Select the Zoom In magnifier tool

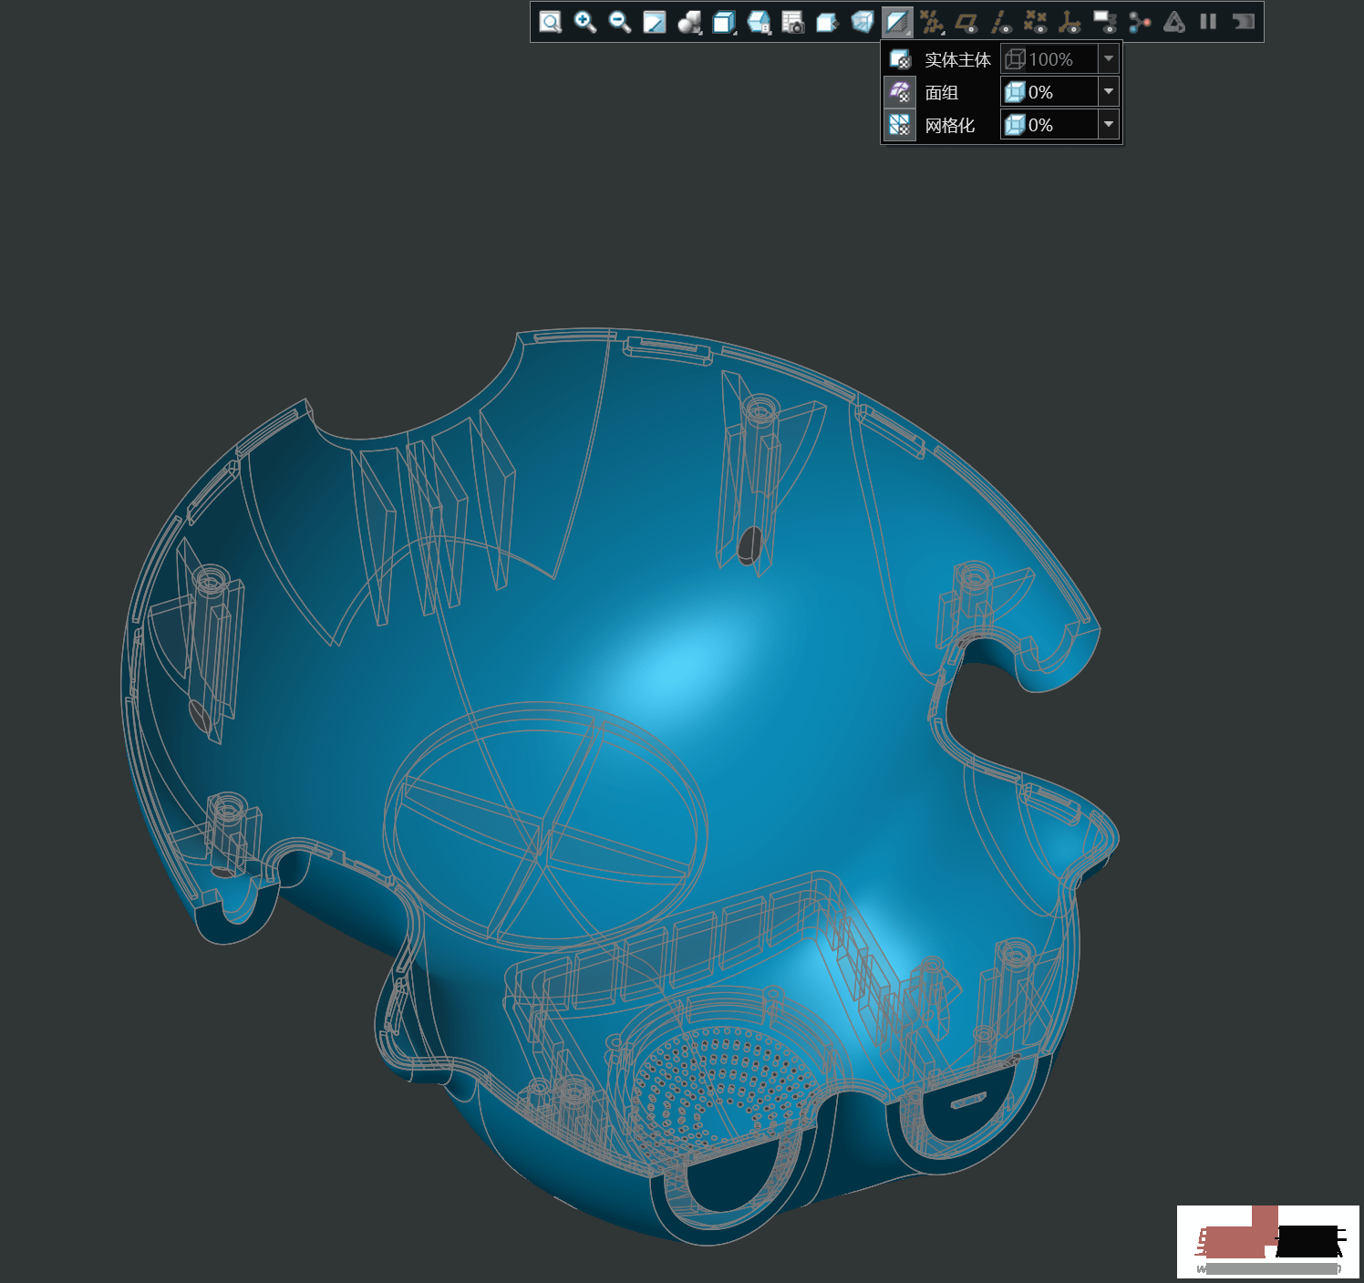pos(583,23)
